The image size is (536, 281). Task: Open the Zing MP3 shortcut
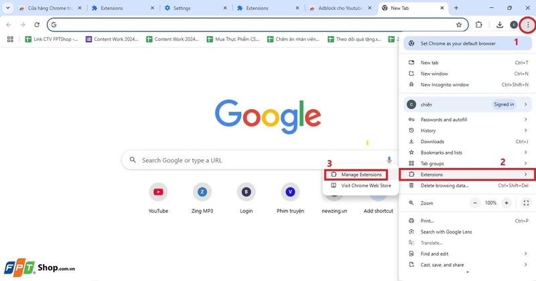(202, 199)
